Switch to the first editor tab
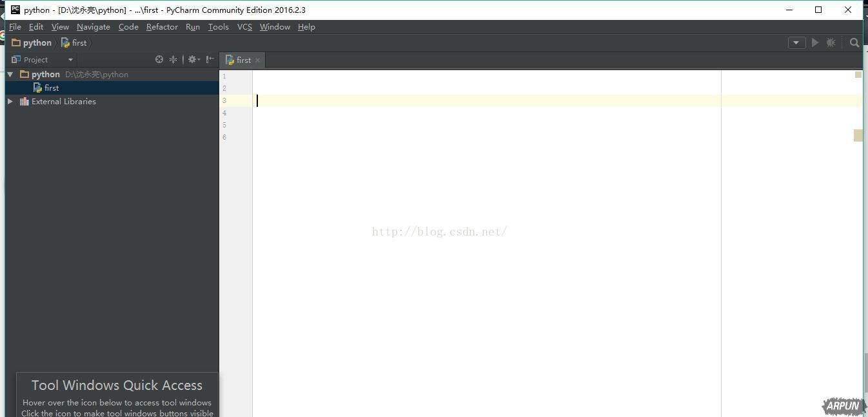Screen dimensions: 868x417 click(242, 59)
